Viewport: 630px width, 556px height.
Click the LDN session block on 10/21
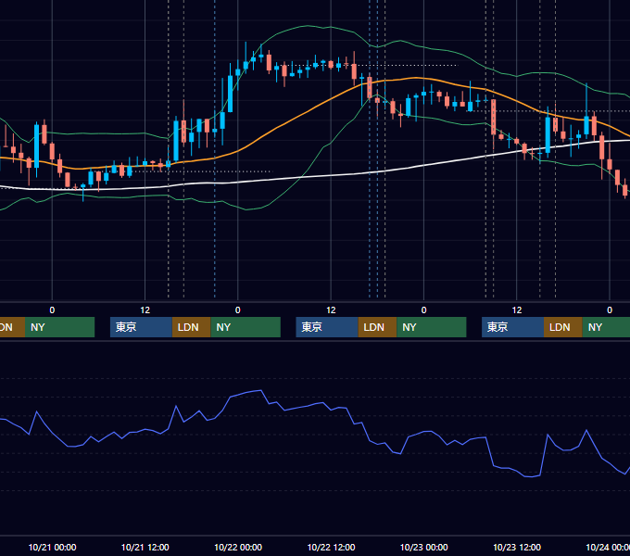pos(191,327)
